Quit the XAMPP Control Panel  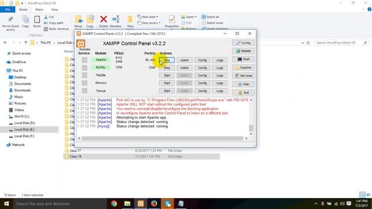click(x=243, y=92)
